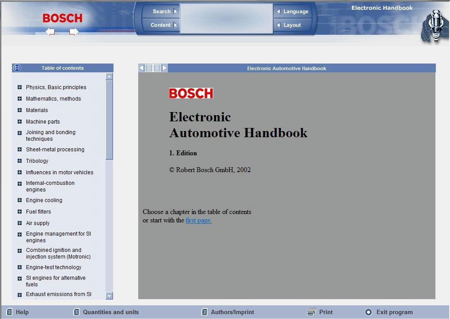The image size is (450, 319).
Task: Expand Influences in motor vehicles chapter
Action: click(x=19, y=172)
